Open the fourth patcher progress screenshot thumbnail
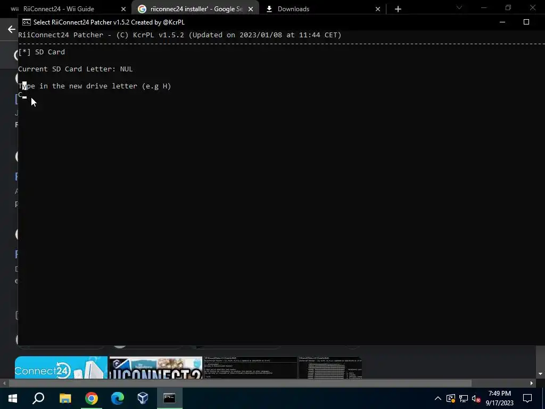 (x=330, y=367)
